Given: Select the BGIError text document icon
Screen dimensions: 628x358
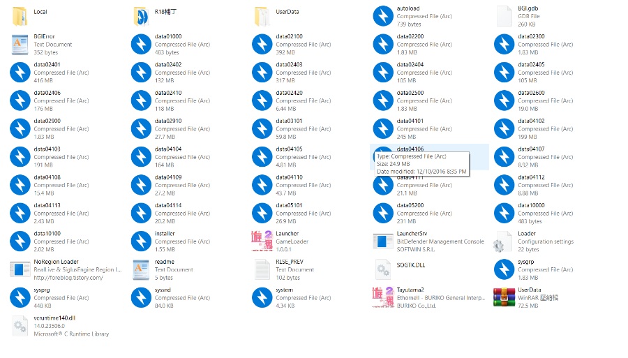Looking at the screenshot, I should [x=20, y=45].
